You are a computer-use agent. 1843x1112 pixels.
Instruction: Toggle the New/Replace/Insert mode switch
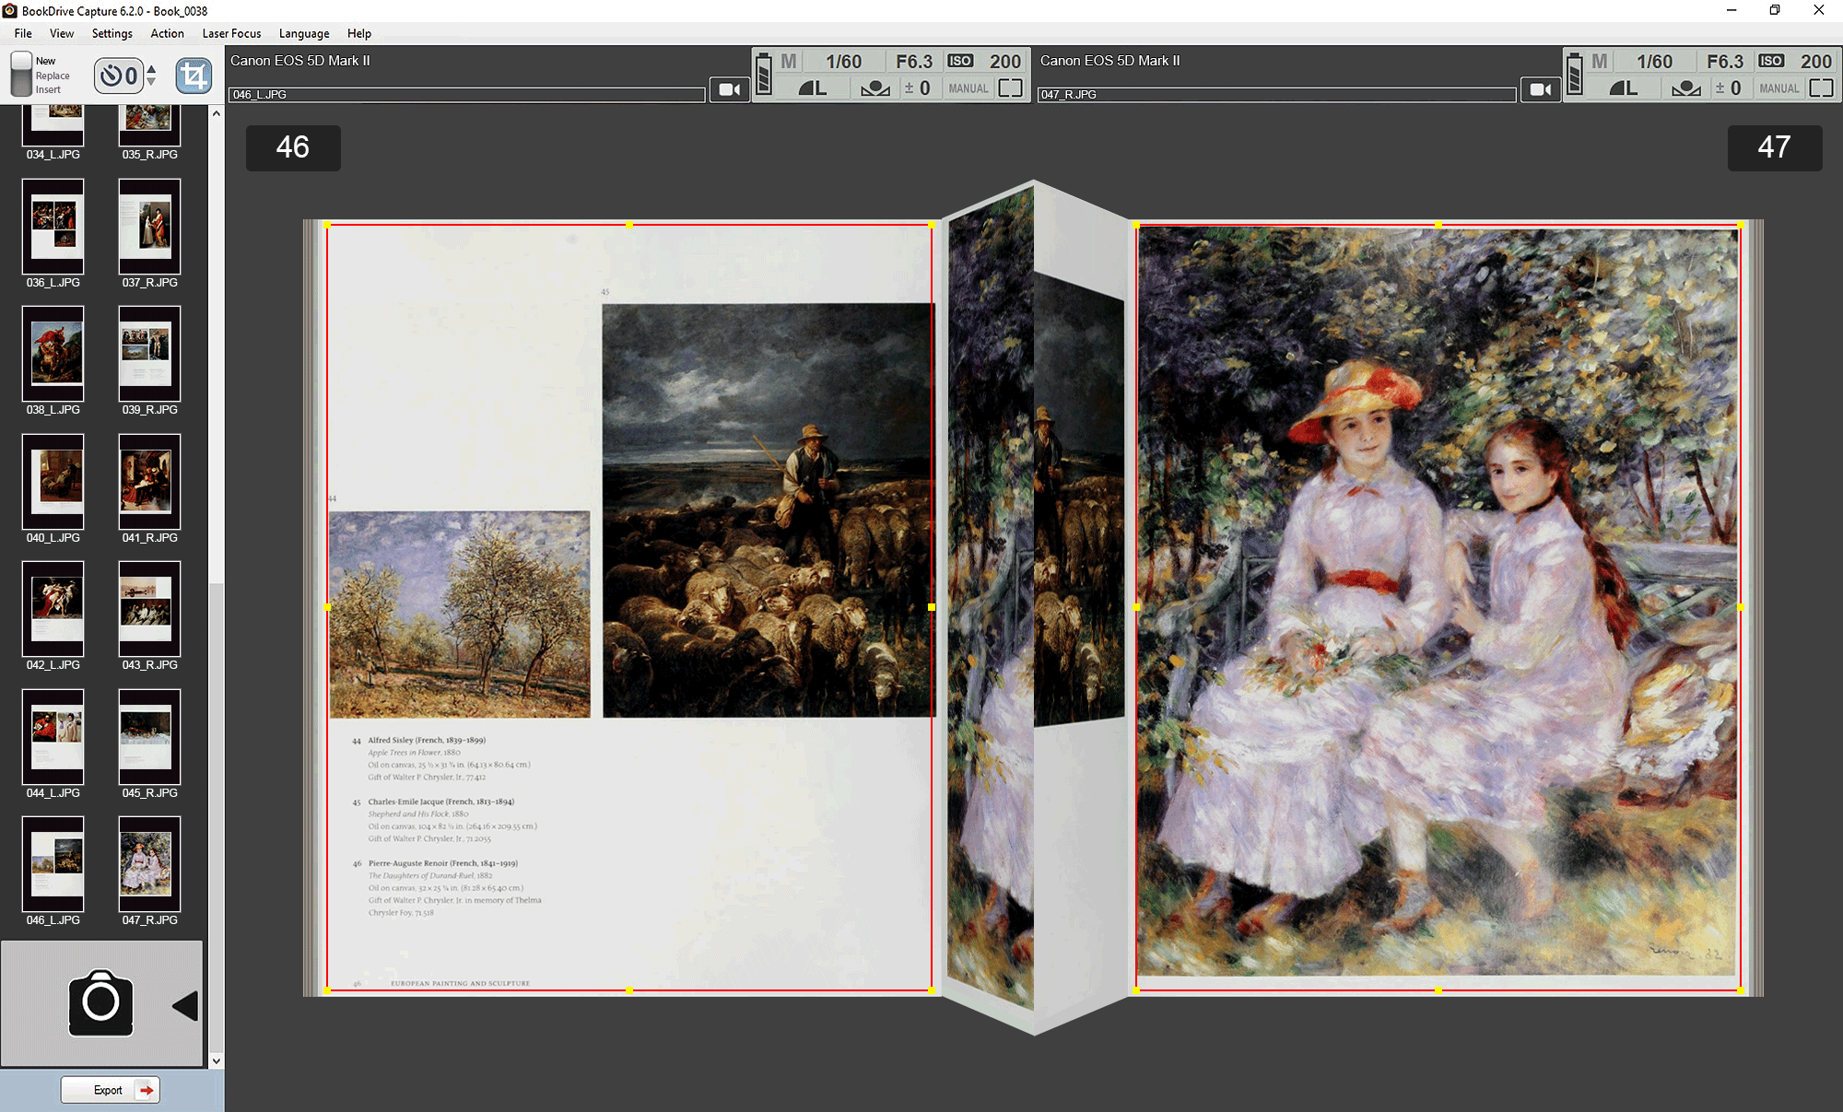[x=21, y=75]
